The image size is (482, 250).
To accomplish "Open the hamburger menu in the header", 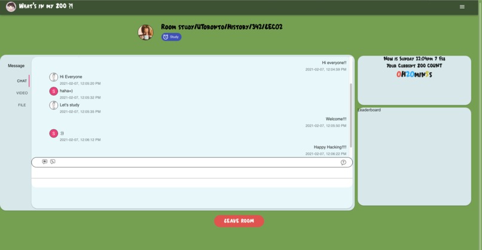I will (462, 7).
